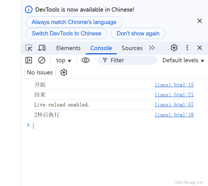Image resolution: width=208 pixels, height=186 pixels.
Task: Show the console sidebar
Action: coord(29,60)
